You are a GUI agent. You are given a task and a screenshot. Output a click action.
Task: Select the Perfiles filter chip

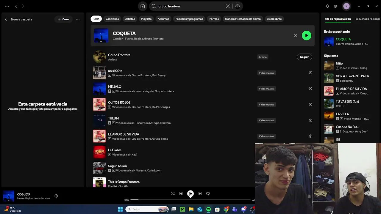pos(214,19)
